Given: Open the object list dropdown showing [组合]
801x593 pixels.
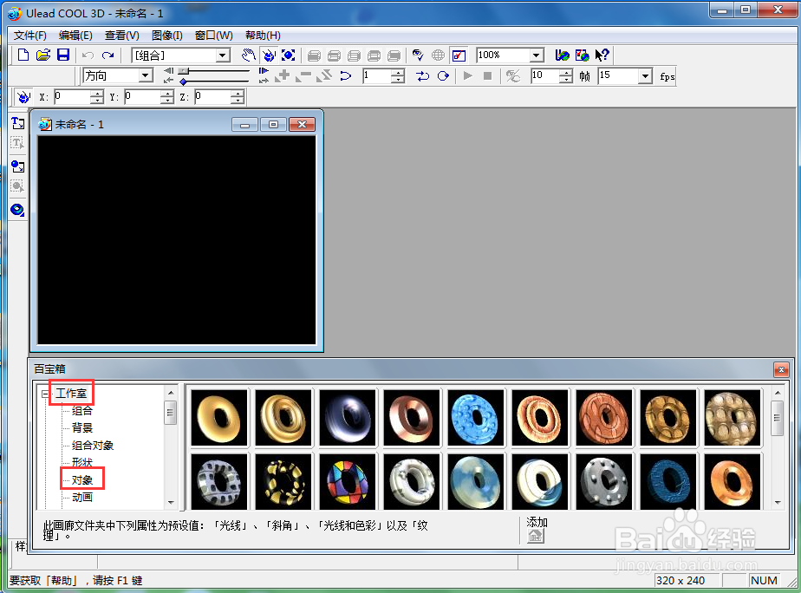Looking at the screenshot, I should [223, 55].
